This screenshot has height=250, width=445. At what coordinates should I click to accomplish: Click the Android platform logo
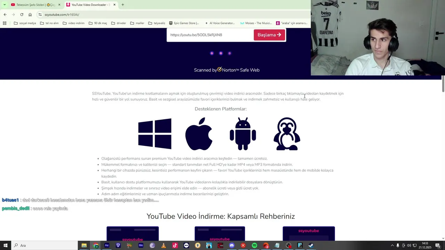tap(243, 134)
